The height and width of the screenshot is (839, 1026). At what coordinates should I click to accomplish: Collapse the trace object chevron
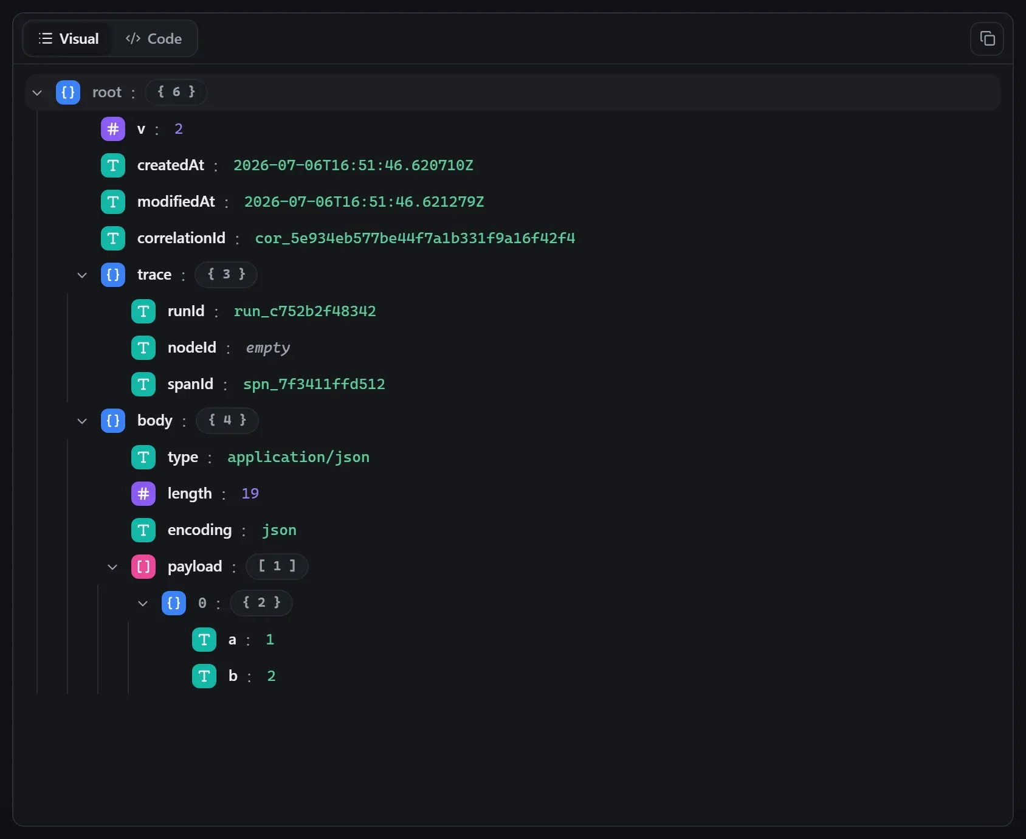pos(82,275)
